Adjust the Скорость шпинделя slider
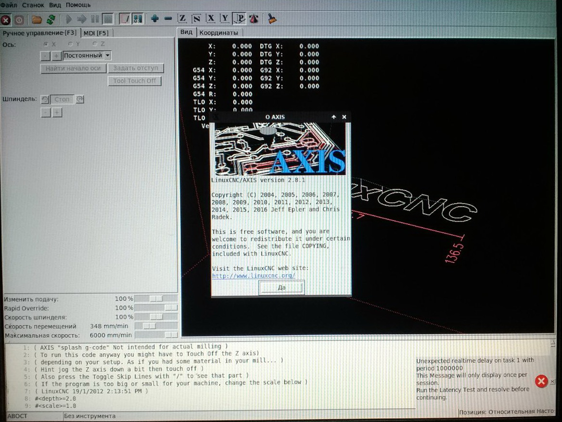This screenshot has width=562, height=422. pos(156,317)
